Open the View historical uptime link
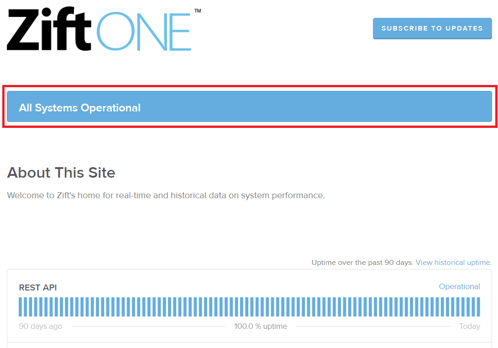The image size is (498, 348). coord(452,262)
